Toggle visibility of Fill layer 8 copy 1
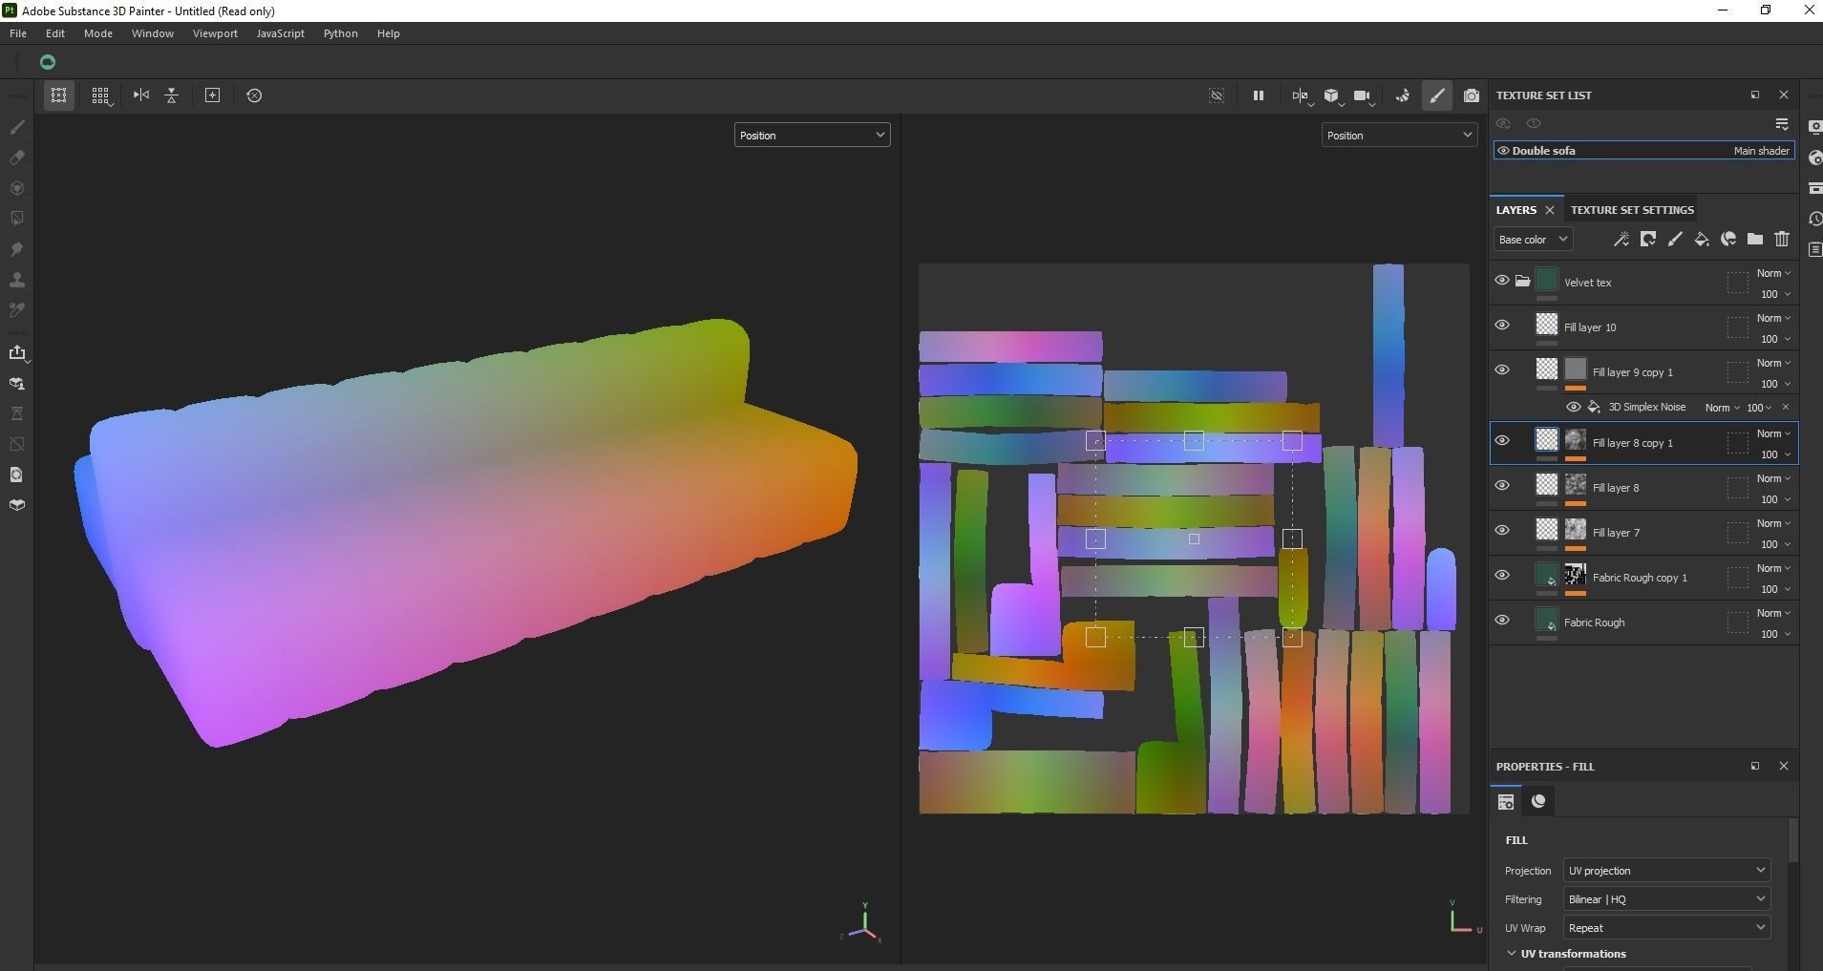The image size is (1823, 971). point(1502,441)
